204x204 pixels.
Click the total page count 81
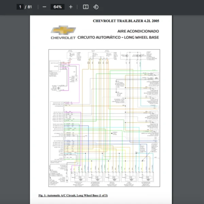30,7
